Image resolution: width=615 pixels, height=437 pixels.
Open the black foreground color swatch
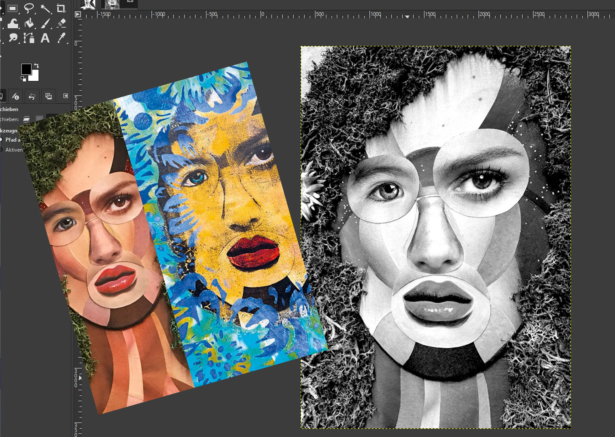[26, 69]
